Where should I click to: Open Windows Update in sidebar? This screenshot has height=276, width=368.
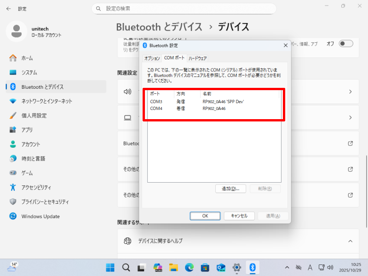[x=40, y=216]
